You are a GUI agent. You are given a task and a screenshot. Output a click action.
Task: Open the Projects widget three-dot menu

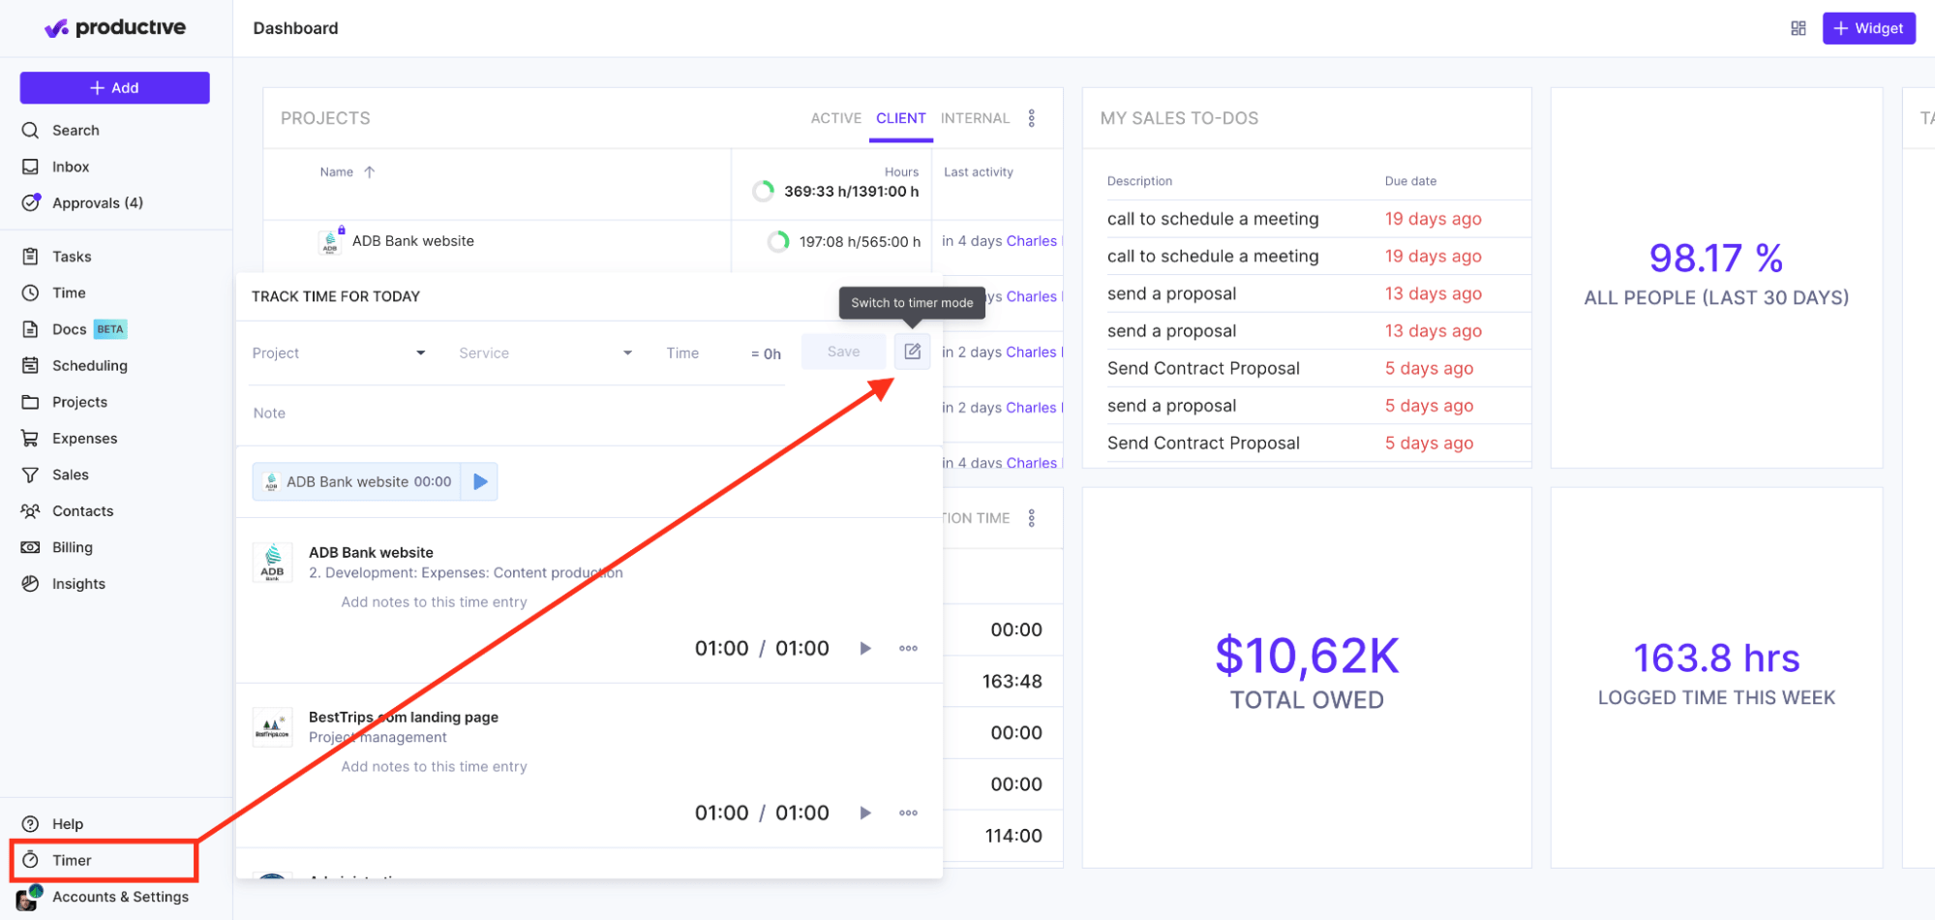1031,118
